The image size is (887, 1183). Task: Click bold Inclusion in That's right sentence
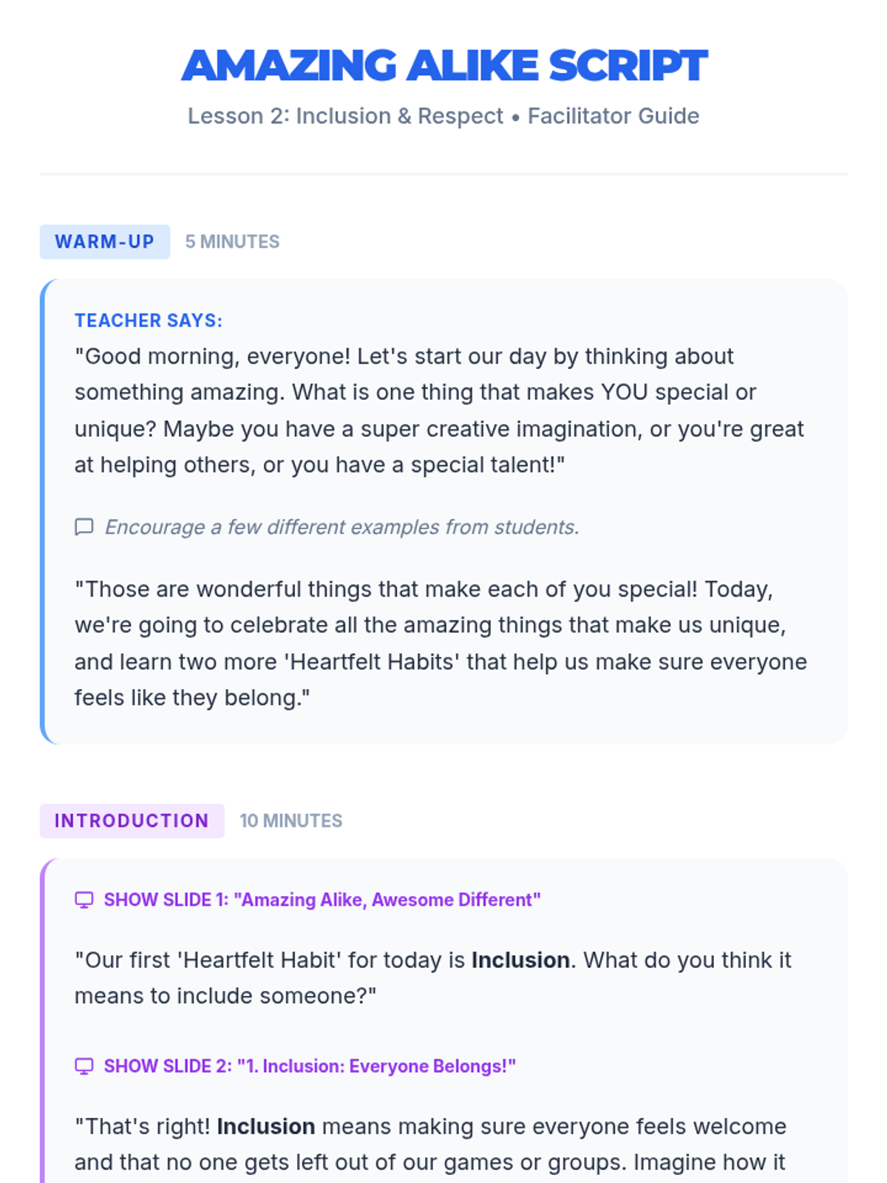pyautogui.click(x=266, y=1126)
